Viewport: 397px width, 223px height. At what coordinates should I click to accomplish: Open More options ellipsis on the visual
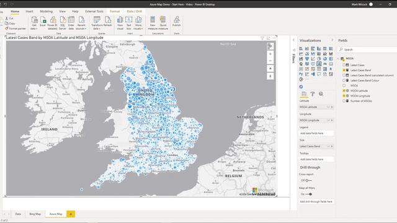coord(274,38)
